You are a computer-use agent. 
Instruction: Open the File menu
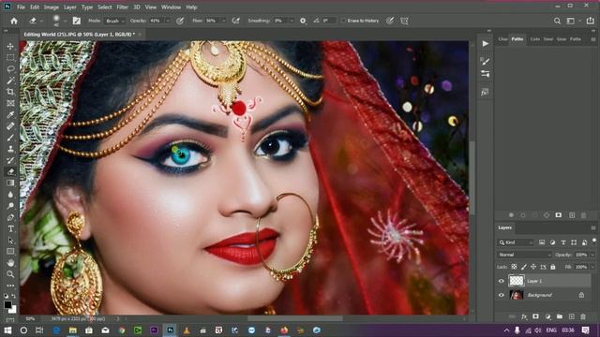tap(21, 7)
